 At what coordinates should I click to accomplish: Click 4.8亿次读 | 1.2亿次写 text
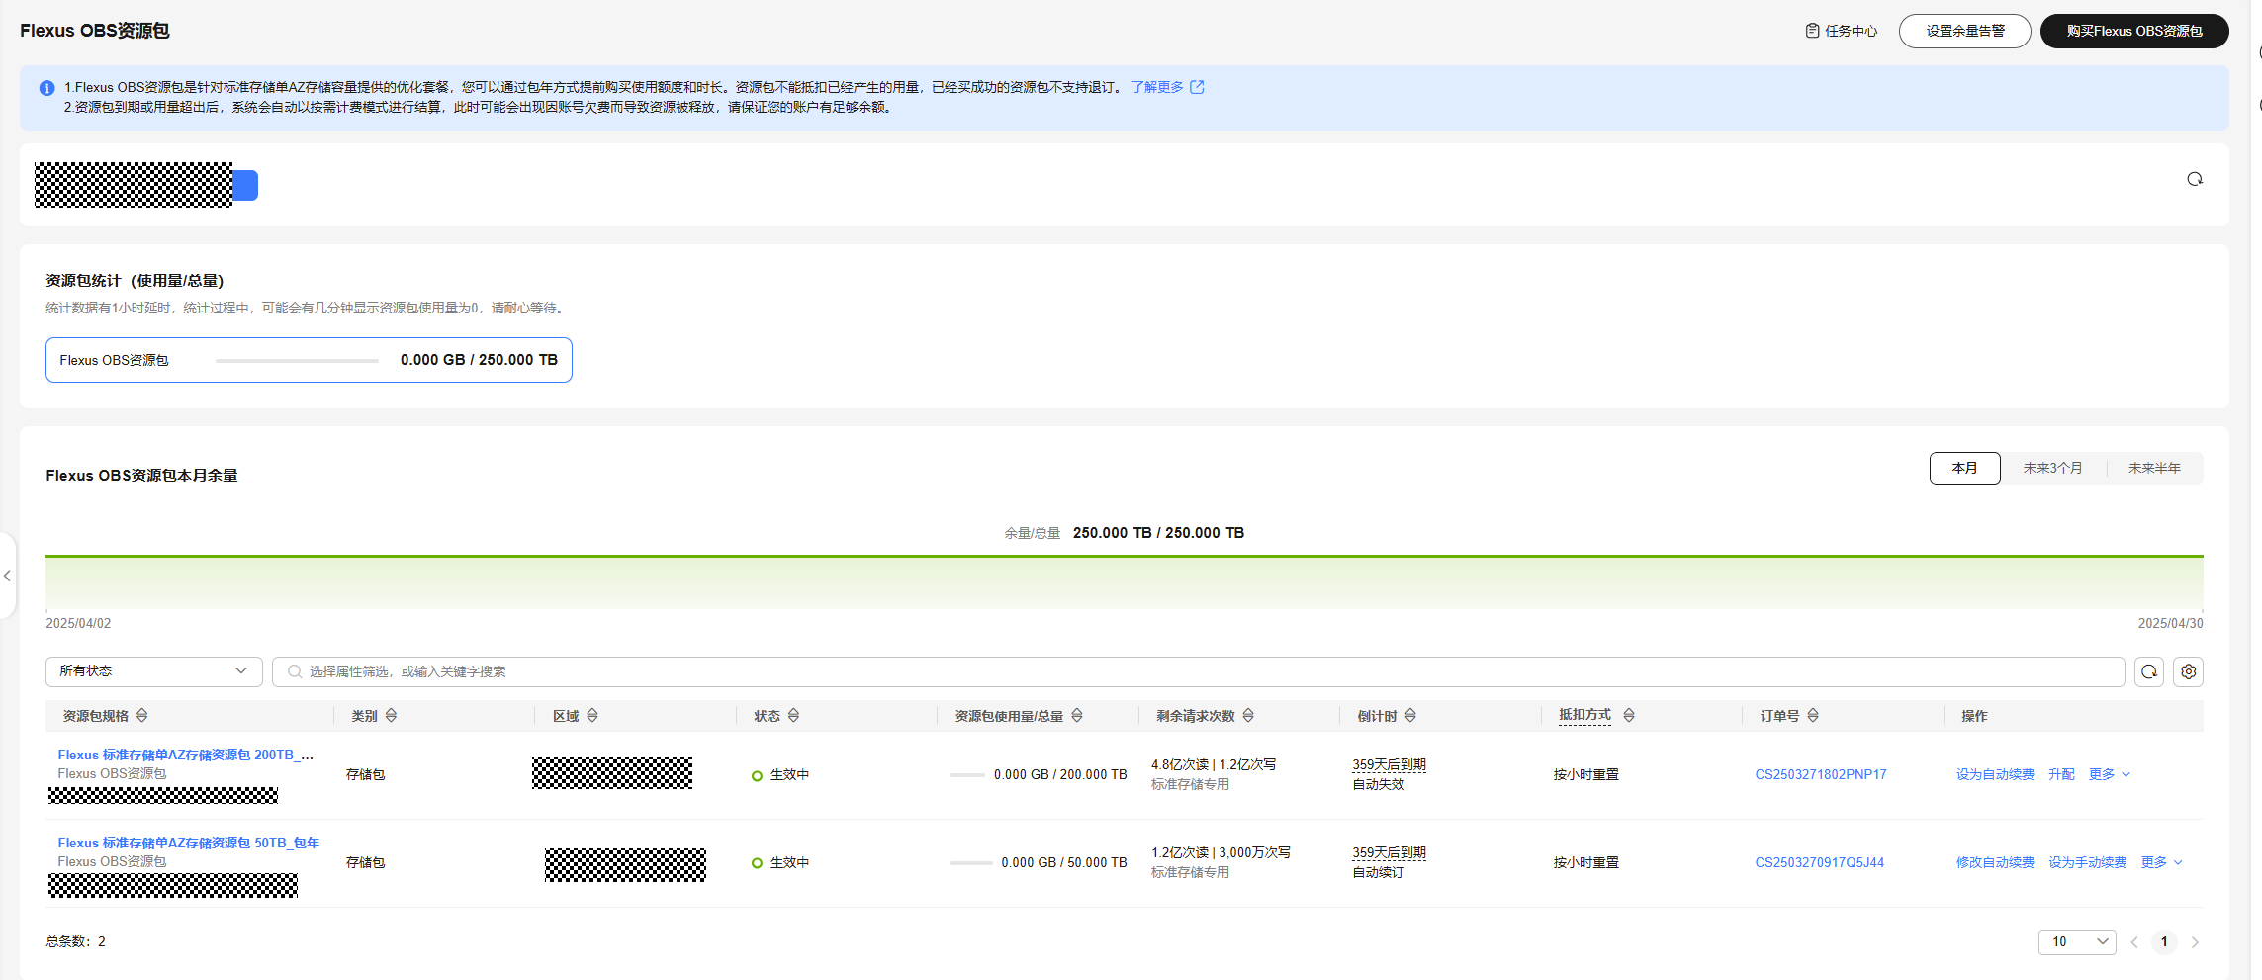point(1214,764)
